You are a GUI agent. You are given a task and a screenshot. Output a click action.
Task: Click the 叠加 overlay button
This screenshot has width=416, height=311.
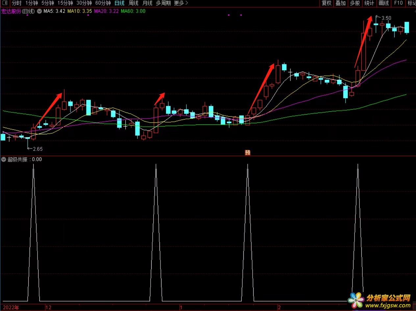pyautogui.click(x=341, y=3)
